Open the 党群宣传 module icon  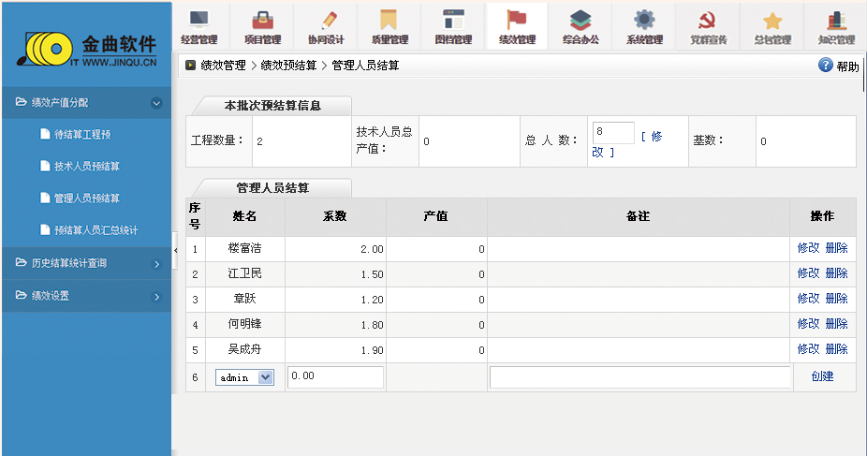[x=708, y=21]
